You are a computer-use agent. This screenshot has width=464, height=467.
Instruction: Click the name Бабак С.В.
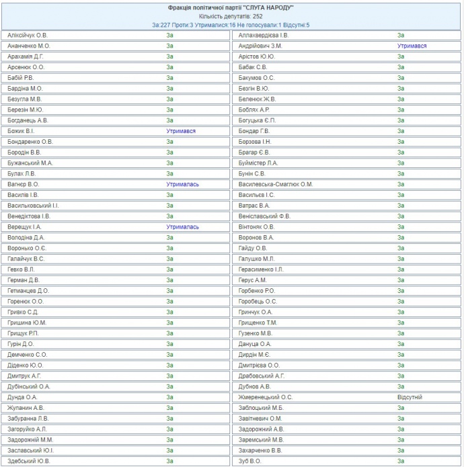253,67
